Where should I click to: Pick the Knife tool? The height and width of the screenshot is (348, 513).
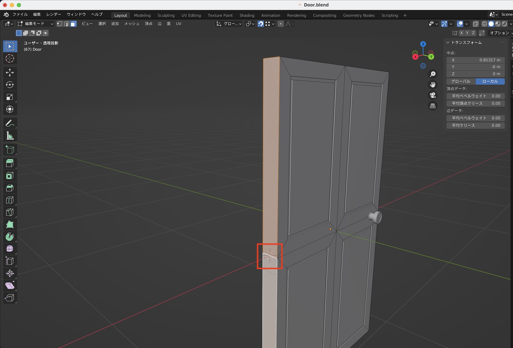point(10,212)
